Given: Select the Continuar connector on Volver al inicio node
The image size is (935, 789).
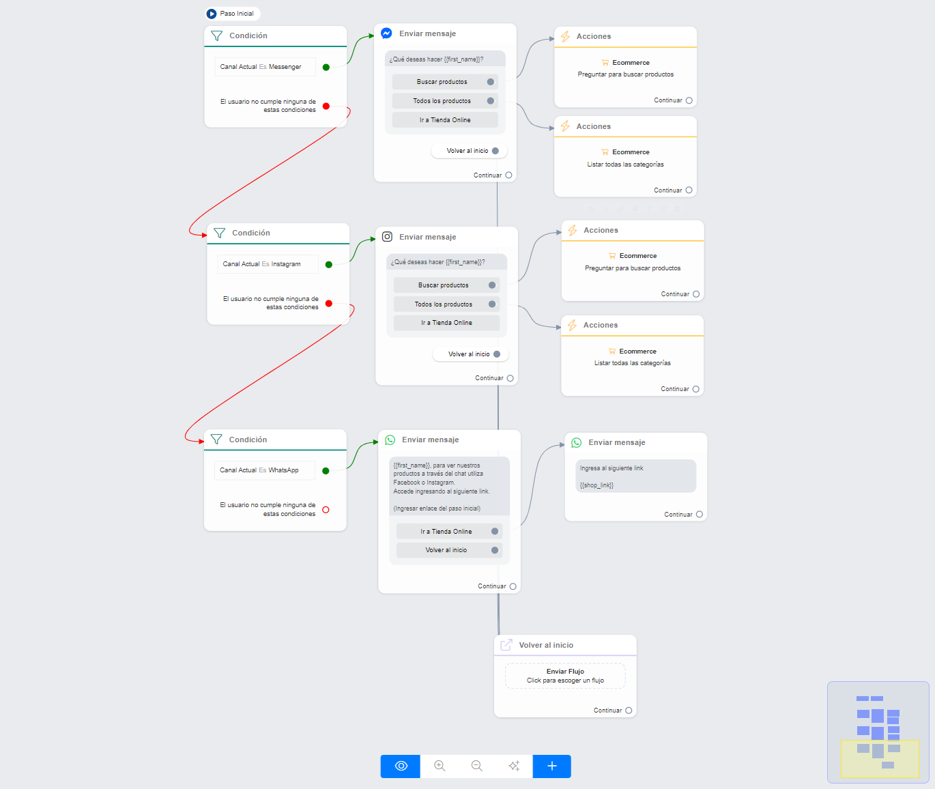Looking at the screenshot, I should (629, 711).
